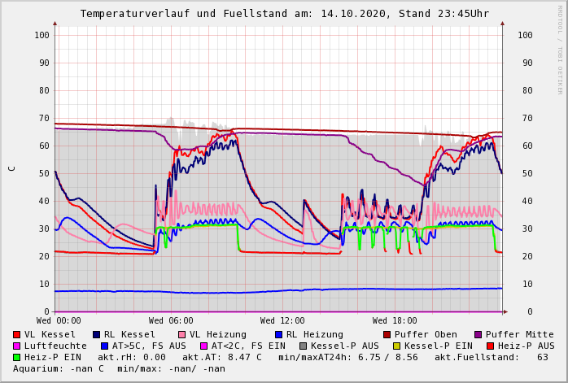568x383 pixels.
Task: Click the Heiz-P AUS legend label
Action: [526, 346]
